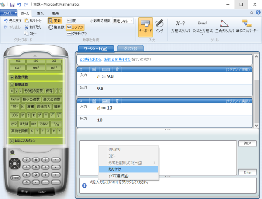The width and height of the screenshot is (262, 199).
Task: Select 実数 real numbers mode
Action: pos(55,21)
